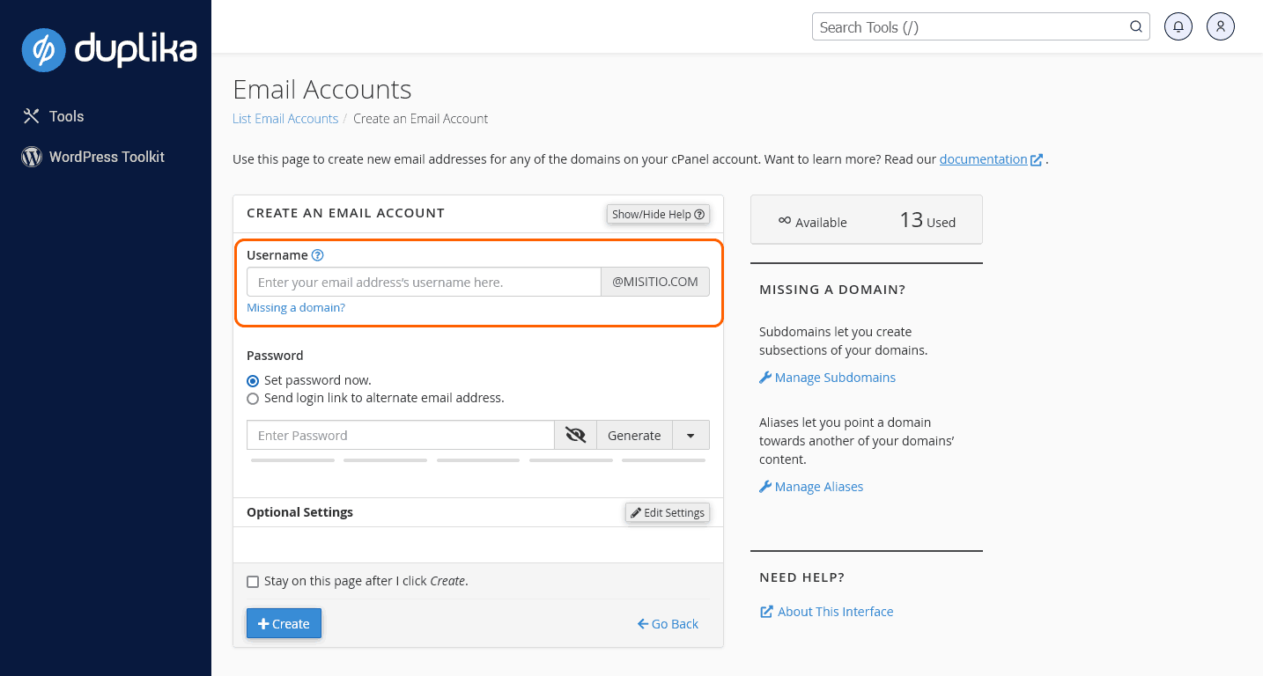
Task: Click the Create button
Action: point(284,623)
